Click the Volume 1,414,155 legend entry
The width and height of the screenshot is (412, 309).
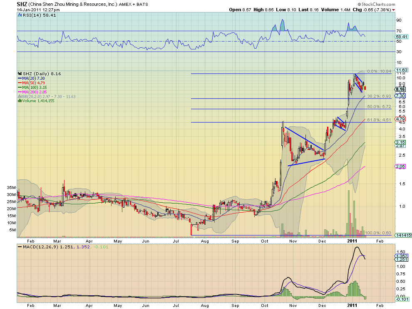point(38,101)
